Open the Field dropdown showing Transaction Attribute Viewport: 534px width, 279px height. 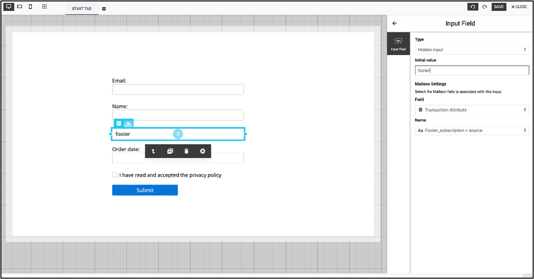point(472,110)
